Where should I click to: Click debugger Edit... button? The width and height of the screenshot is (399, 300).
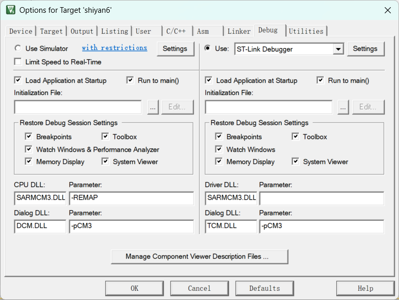[x=368, y=107]
